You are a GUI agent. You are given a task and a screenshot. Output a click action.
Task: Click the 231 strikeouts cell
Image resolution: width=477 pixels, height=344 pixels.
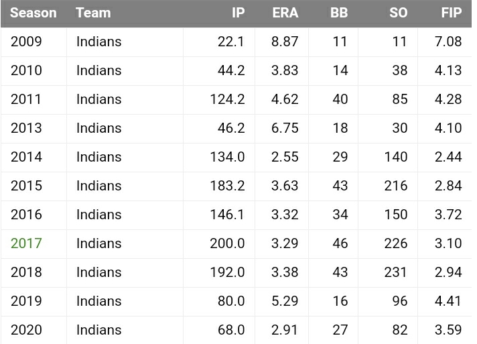coord(396,272)
